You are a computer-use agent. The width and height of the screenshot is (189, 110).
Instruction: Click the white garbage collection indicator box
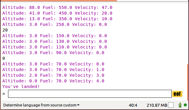click(171, 105)
